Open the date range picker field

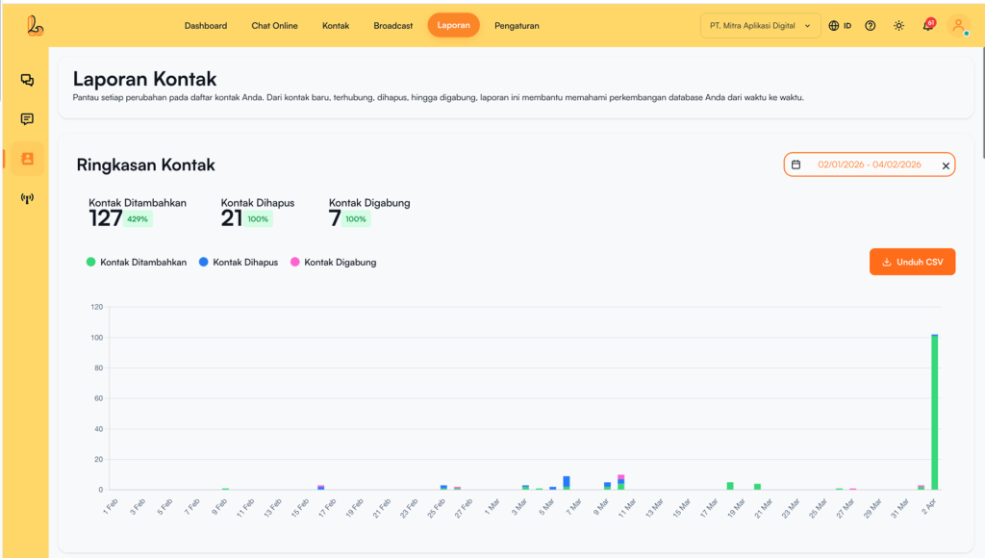tap(869, 165)
